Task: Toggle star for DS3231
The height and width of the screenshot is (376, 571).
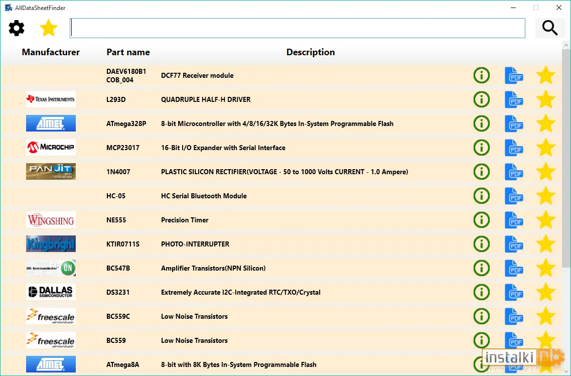Action: pos(546,292)
